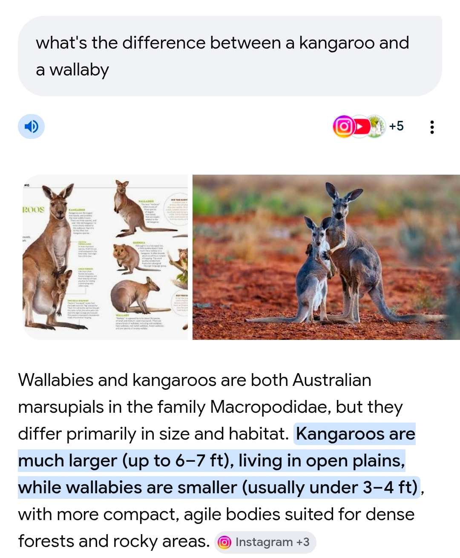
Task: Tap the kangaroo and wallaby query bubble
Action: 230,56
